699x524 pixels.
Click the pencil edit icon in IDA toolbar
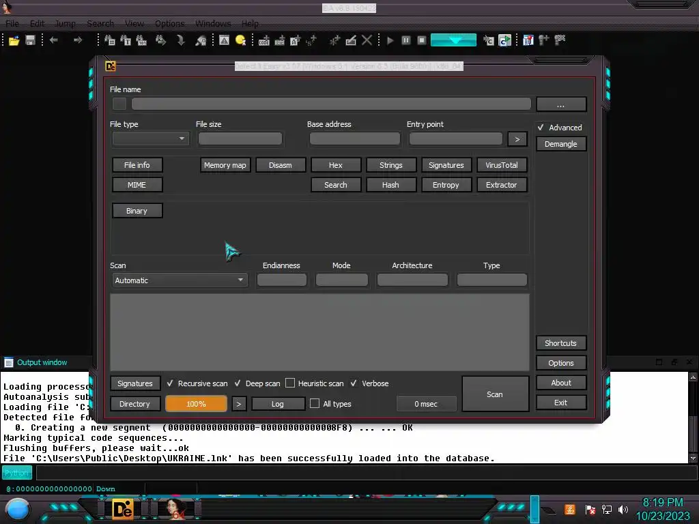pyautogui.click(x=351, y=40)
